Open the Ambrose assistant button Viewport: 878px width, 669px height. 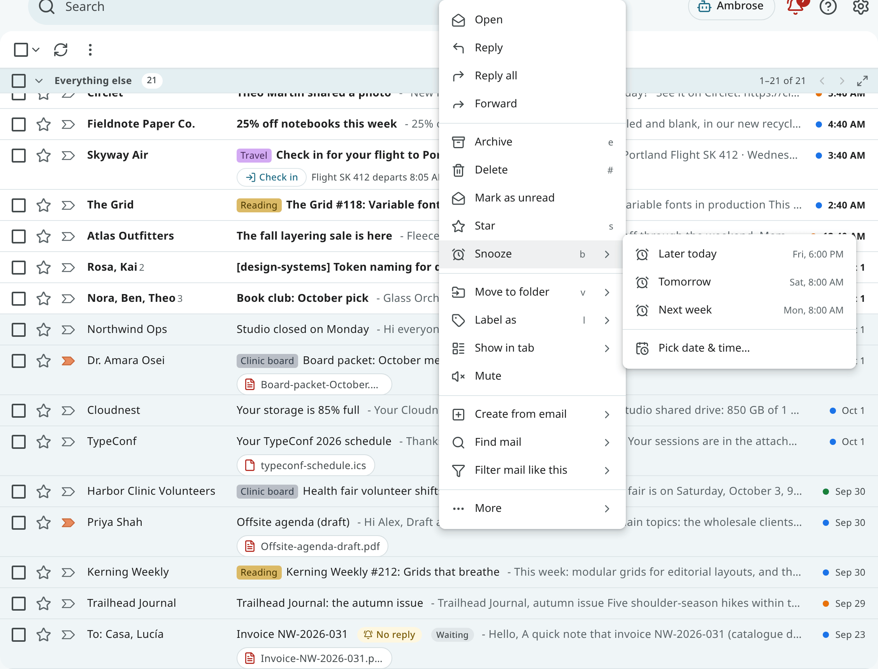(731, 7)
